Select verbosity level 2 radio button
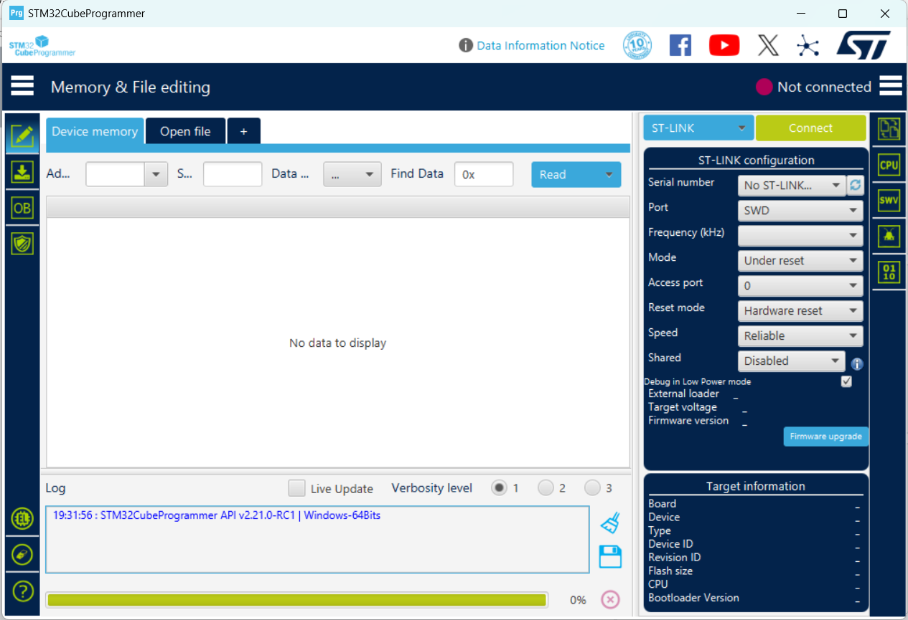908x620 pixels. [546, 488]
